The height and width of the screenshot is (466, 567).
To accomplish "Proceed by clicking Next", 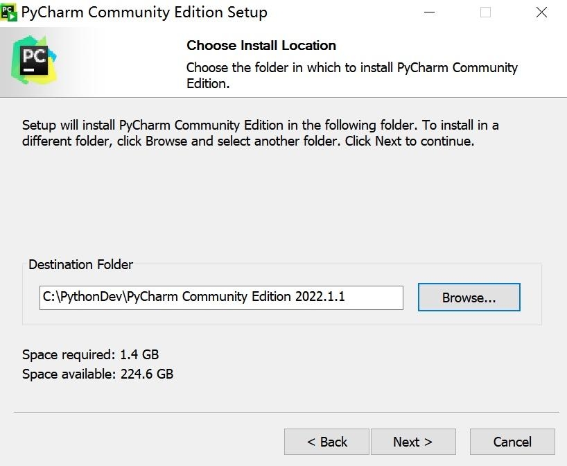I will point(413,442).
